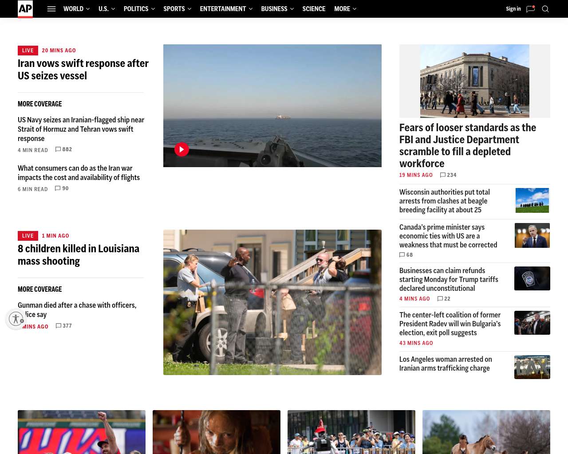
Task: Open the card photo of person holding a rod
Action: click(217, 432)
